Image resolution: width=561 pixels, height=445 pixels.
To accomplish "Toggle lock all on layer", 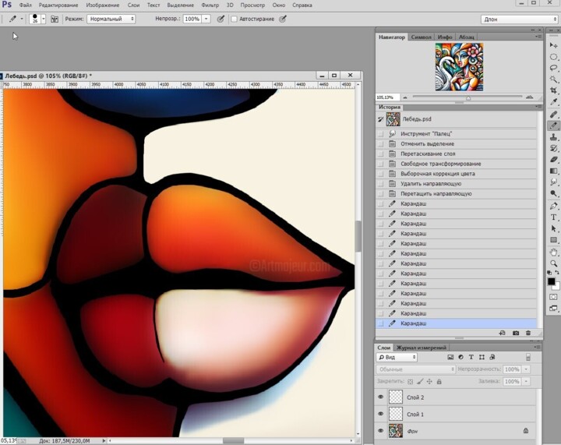I will [x=439, y=382].
